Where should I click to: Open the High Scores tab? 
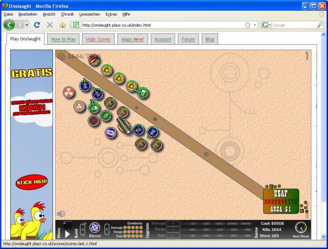(x=98, y=39)
